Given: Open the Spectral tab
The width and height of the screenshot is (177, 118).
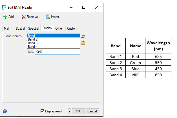Looking at the screenshot, I should [34, 29].
